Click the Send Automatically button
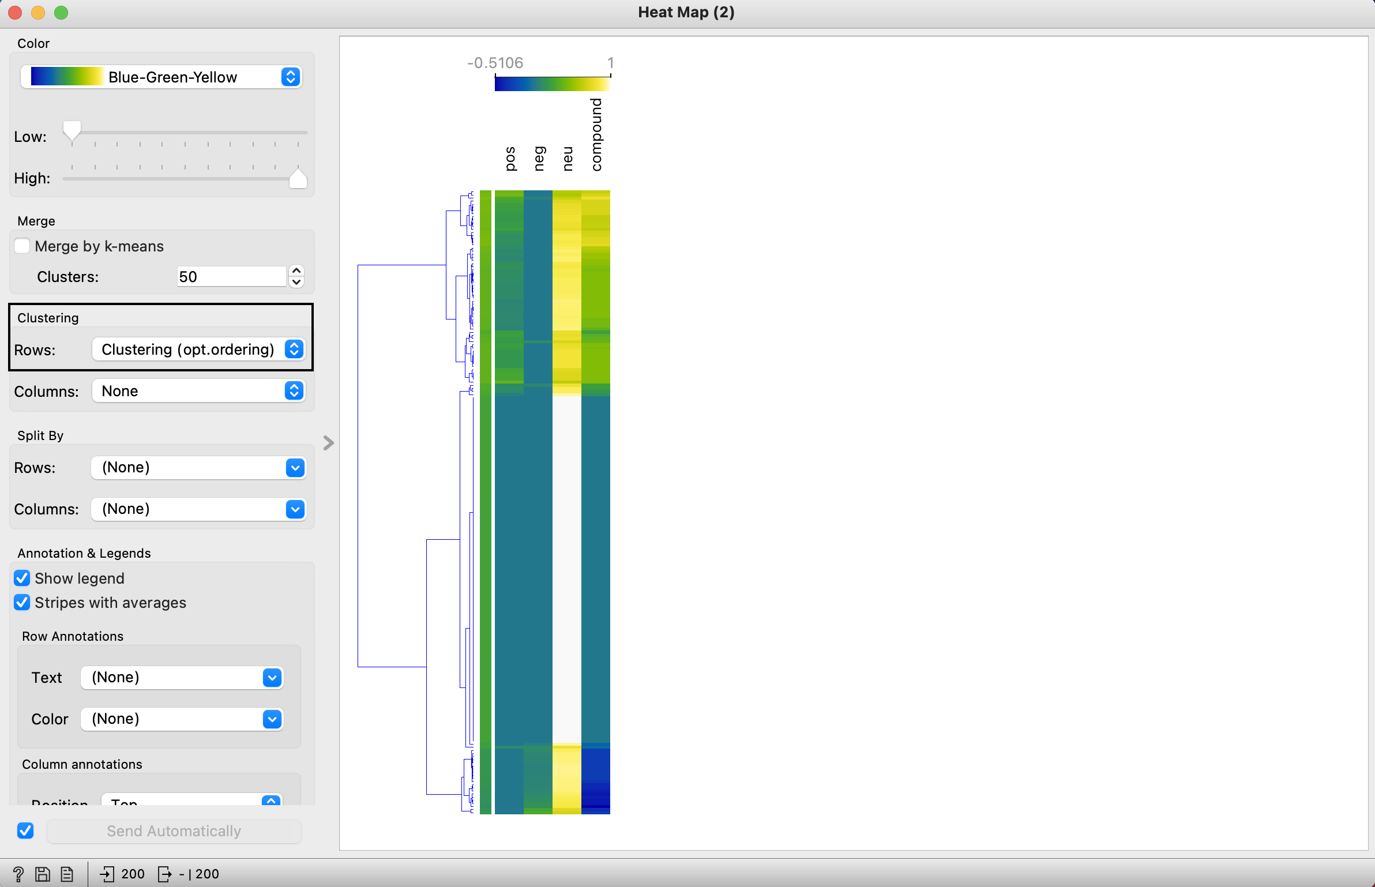The image size is (1375, 887). [x=174, y=831]
